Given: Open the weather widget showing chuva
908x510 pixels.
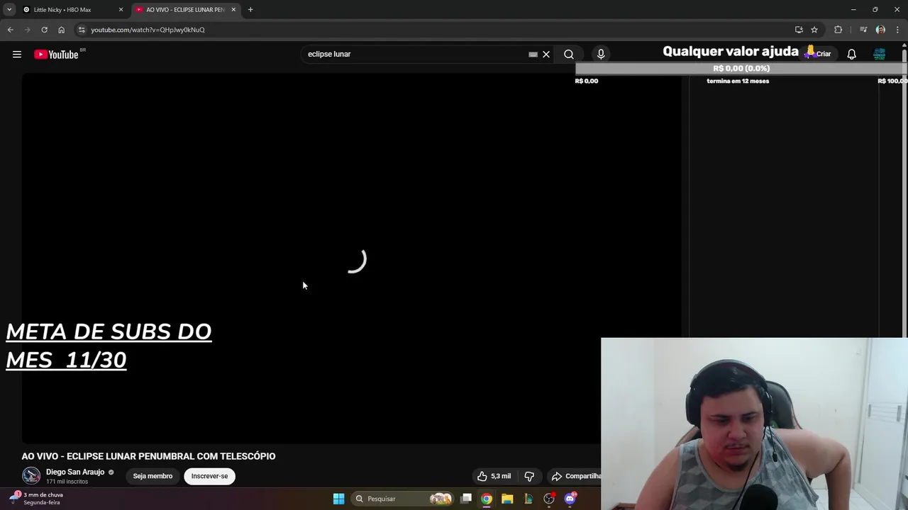Looking at the screenshot, I should coord(37,499).
